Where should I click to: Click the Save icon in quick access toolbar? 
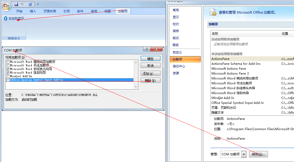click(x=16, y=4)
